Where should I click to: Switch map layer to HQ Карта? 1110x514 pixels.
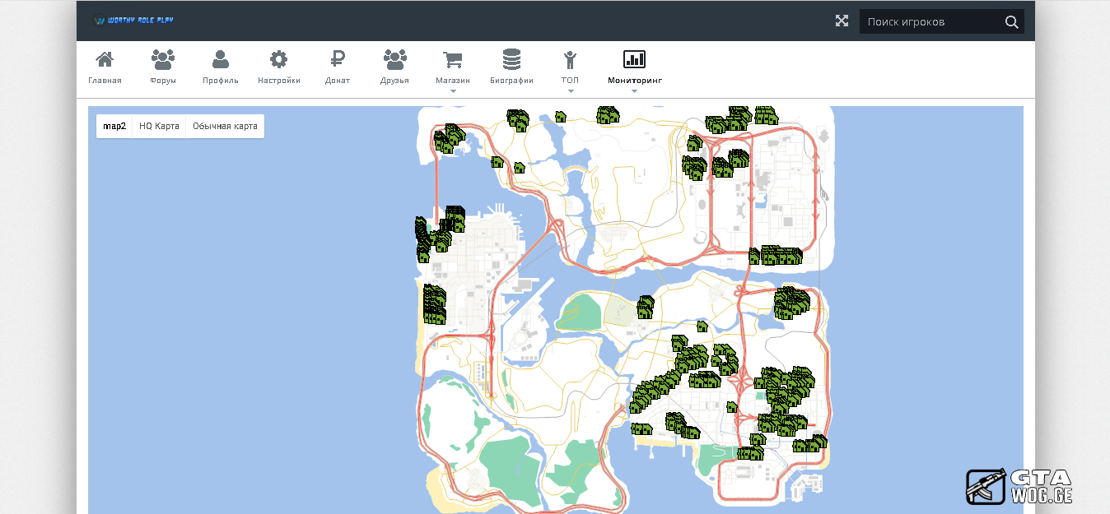coord(159,127)
